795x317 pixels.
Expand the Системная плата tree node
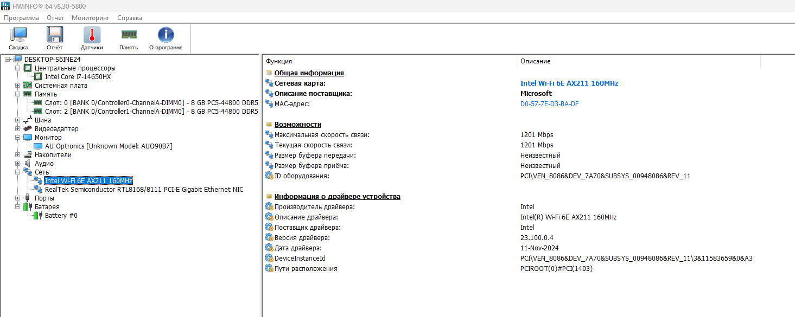coord(18,86)
